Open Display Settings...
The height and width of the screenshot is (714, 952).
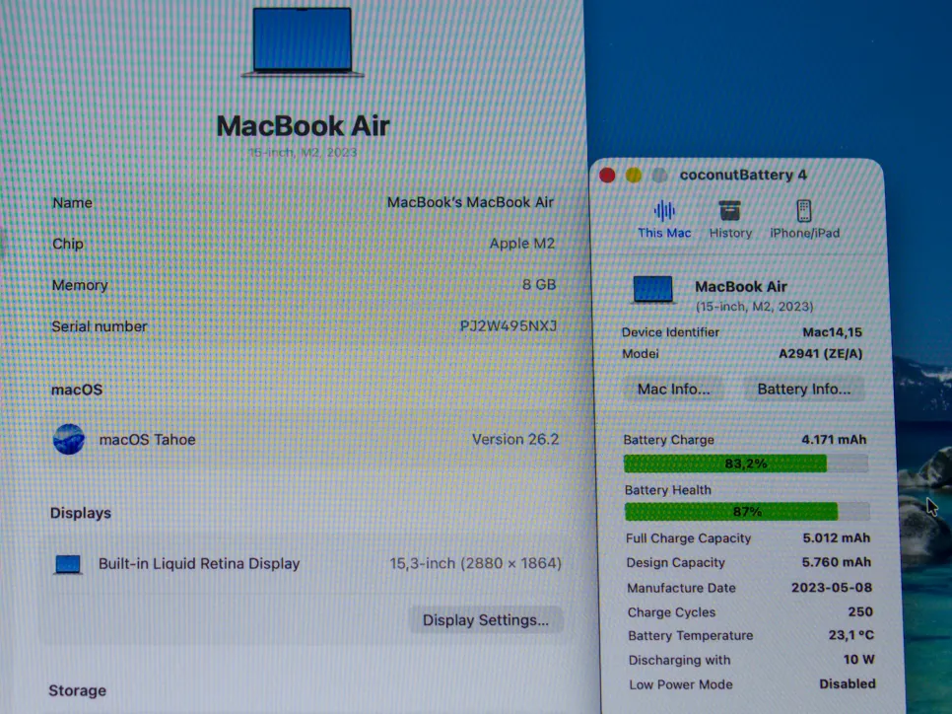coord(486,620)
